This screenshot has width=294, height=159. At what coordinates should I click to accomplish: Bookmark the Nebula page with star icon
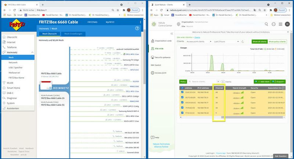265,10
